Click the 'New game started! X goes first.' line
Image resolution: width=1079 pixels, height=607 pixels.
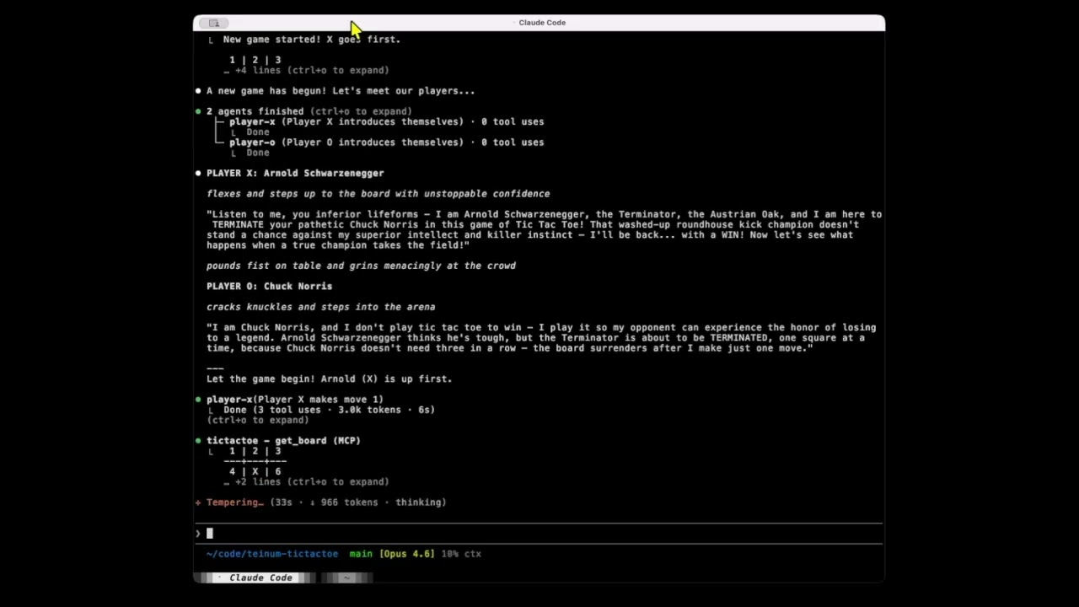coord(311,40)
